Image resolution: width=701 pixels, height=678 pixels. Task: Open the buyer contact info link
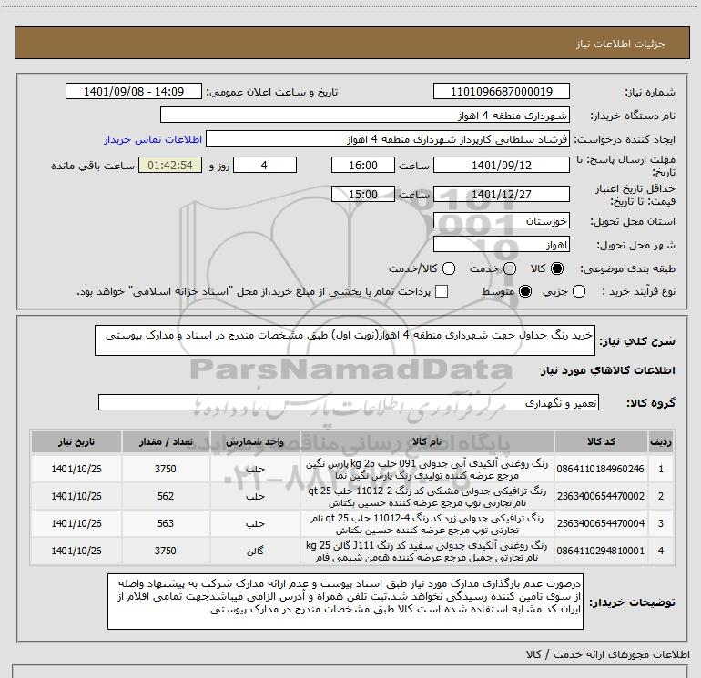[153, 139]
